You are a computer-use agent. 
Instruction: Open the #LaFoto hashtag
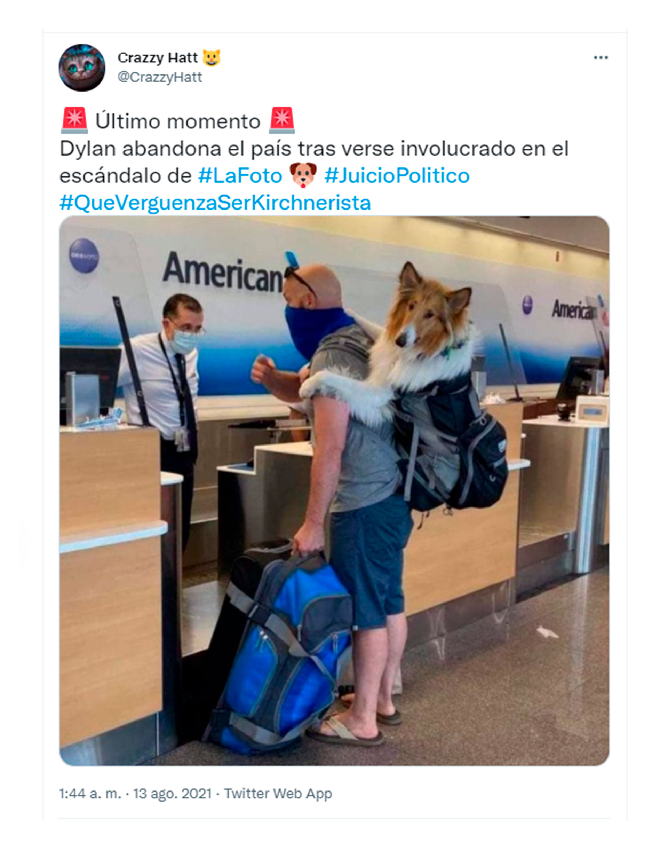[240, 176]
